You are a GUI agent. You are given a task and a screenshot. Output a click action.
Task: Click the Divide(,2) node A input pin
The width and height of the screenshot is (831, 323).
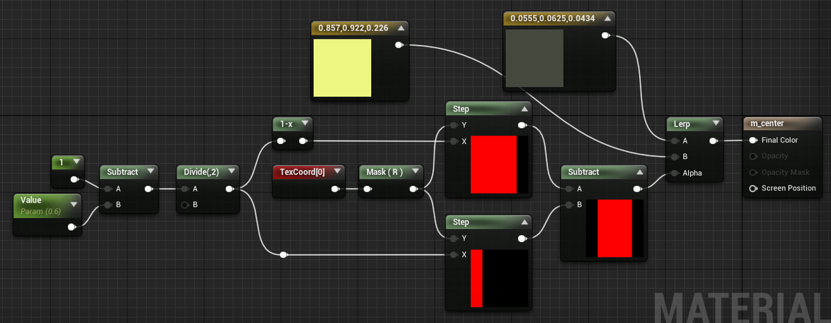point(184,188)
